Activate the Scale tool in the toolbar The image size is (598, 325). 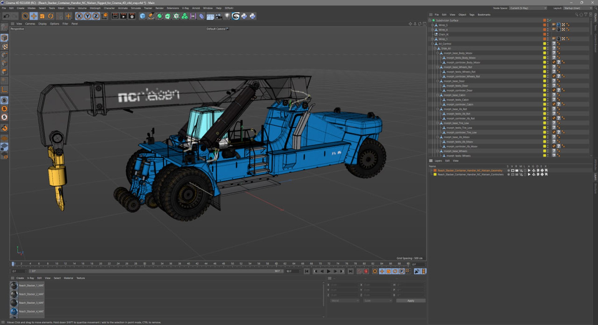(42, 16)
